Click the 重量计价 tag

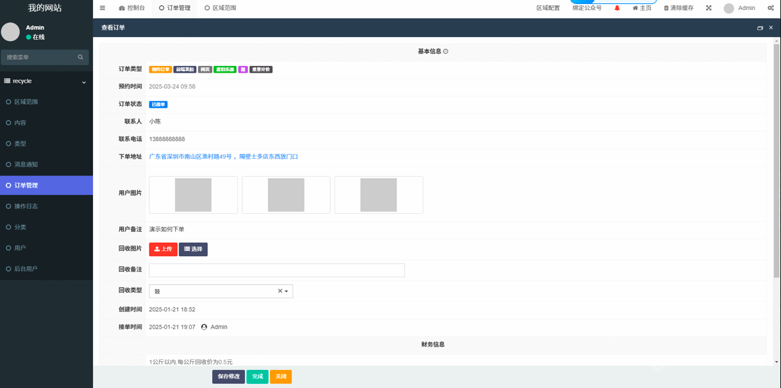point(261,69)
